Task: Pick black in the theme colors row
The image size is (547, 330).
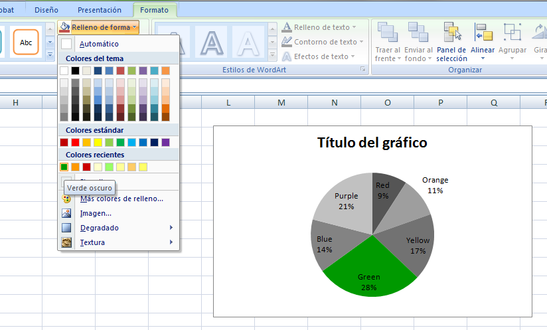Action: tap(76, 70)
